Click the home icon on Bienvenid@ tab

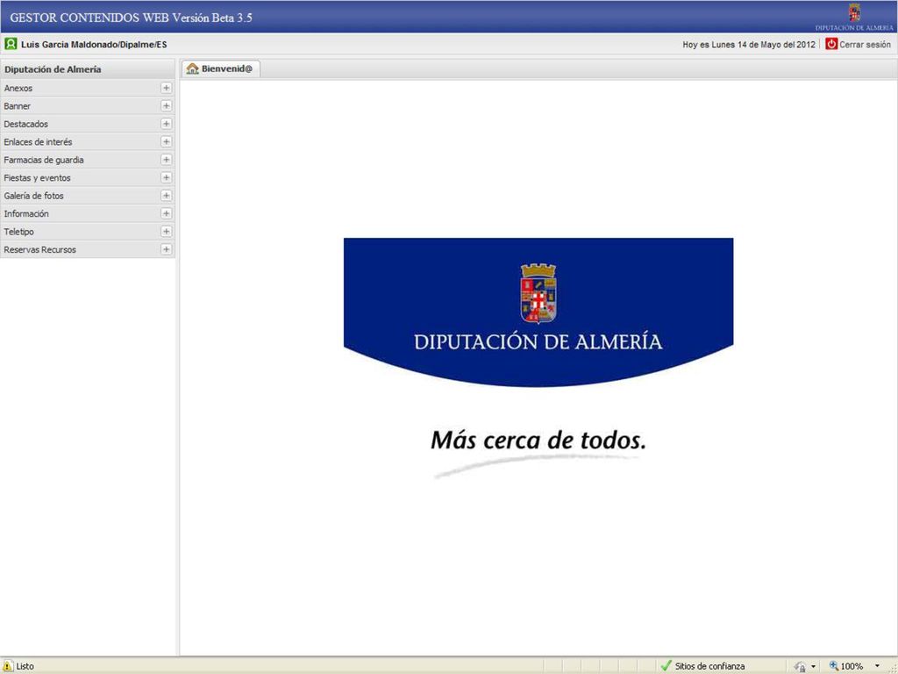click(192, 68)
